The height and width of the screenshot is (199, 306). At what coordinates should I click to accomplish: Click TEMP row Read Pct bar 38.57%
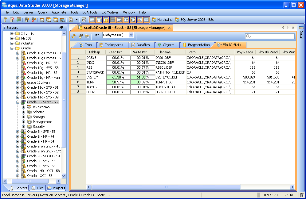coord(118,82)
